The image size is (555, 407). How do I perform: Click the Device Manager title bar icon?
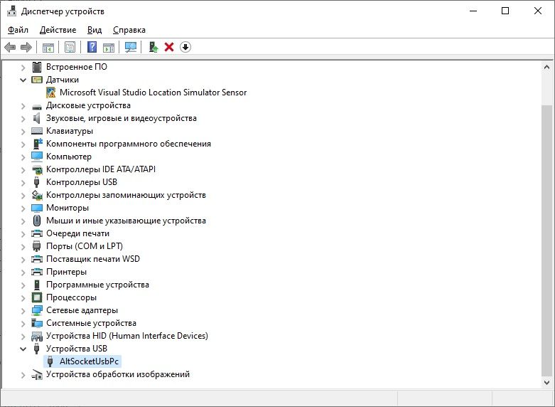(x=11, y=11)
